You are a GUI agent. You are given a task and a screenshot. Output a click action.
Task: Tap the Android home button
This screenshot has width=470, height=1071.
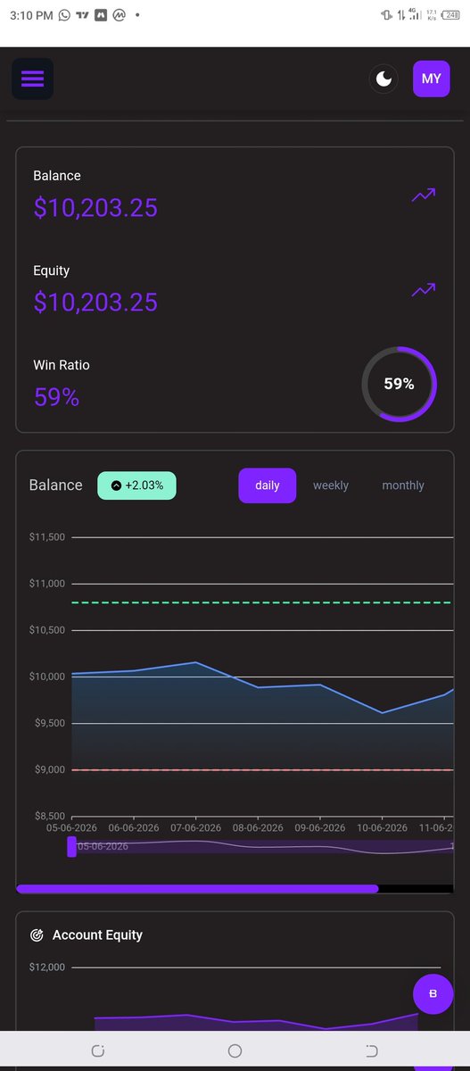[235, 1050]
